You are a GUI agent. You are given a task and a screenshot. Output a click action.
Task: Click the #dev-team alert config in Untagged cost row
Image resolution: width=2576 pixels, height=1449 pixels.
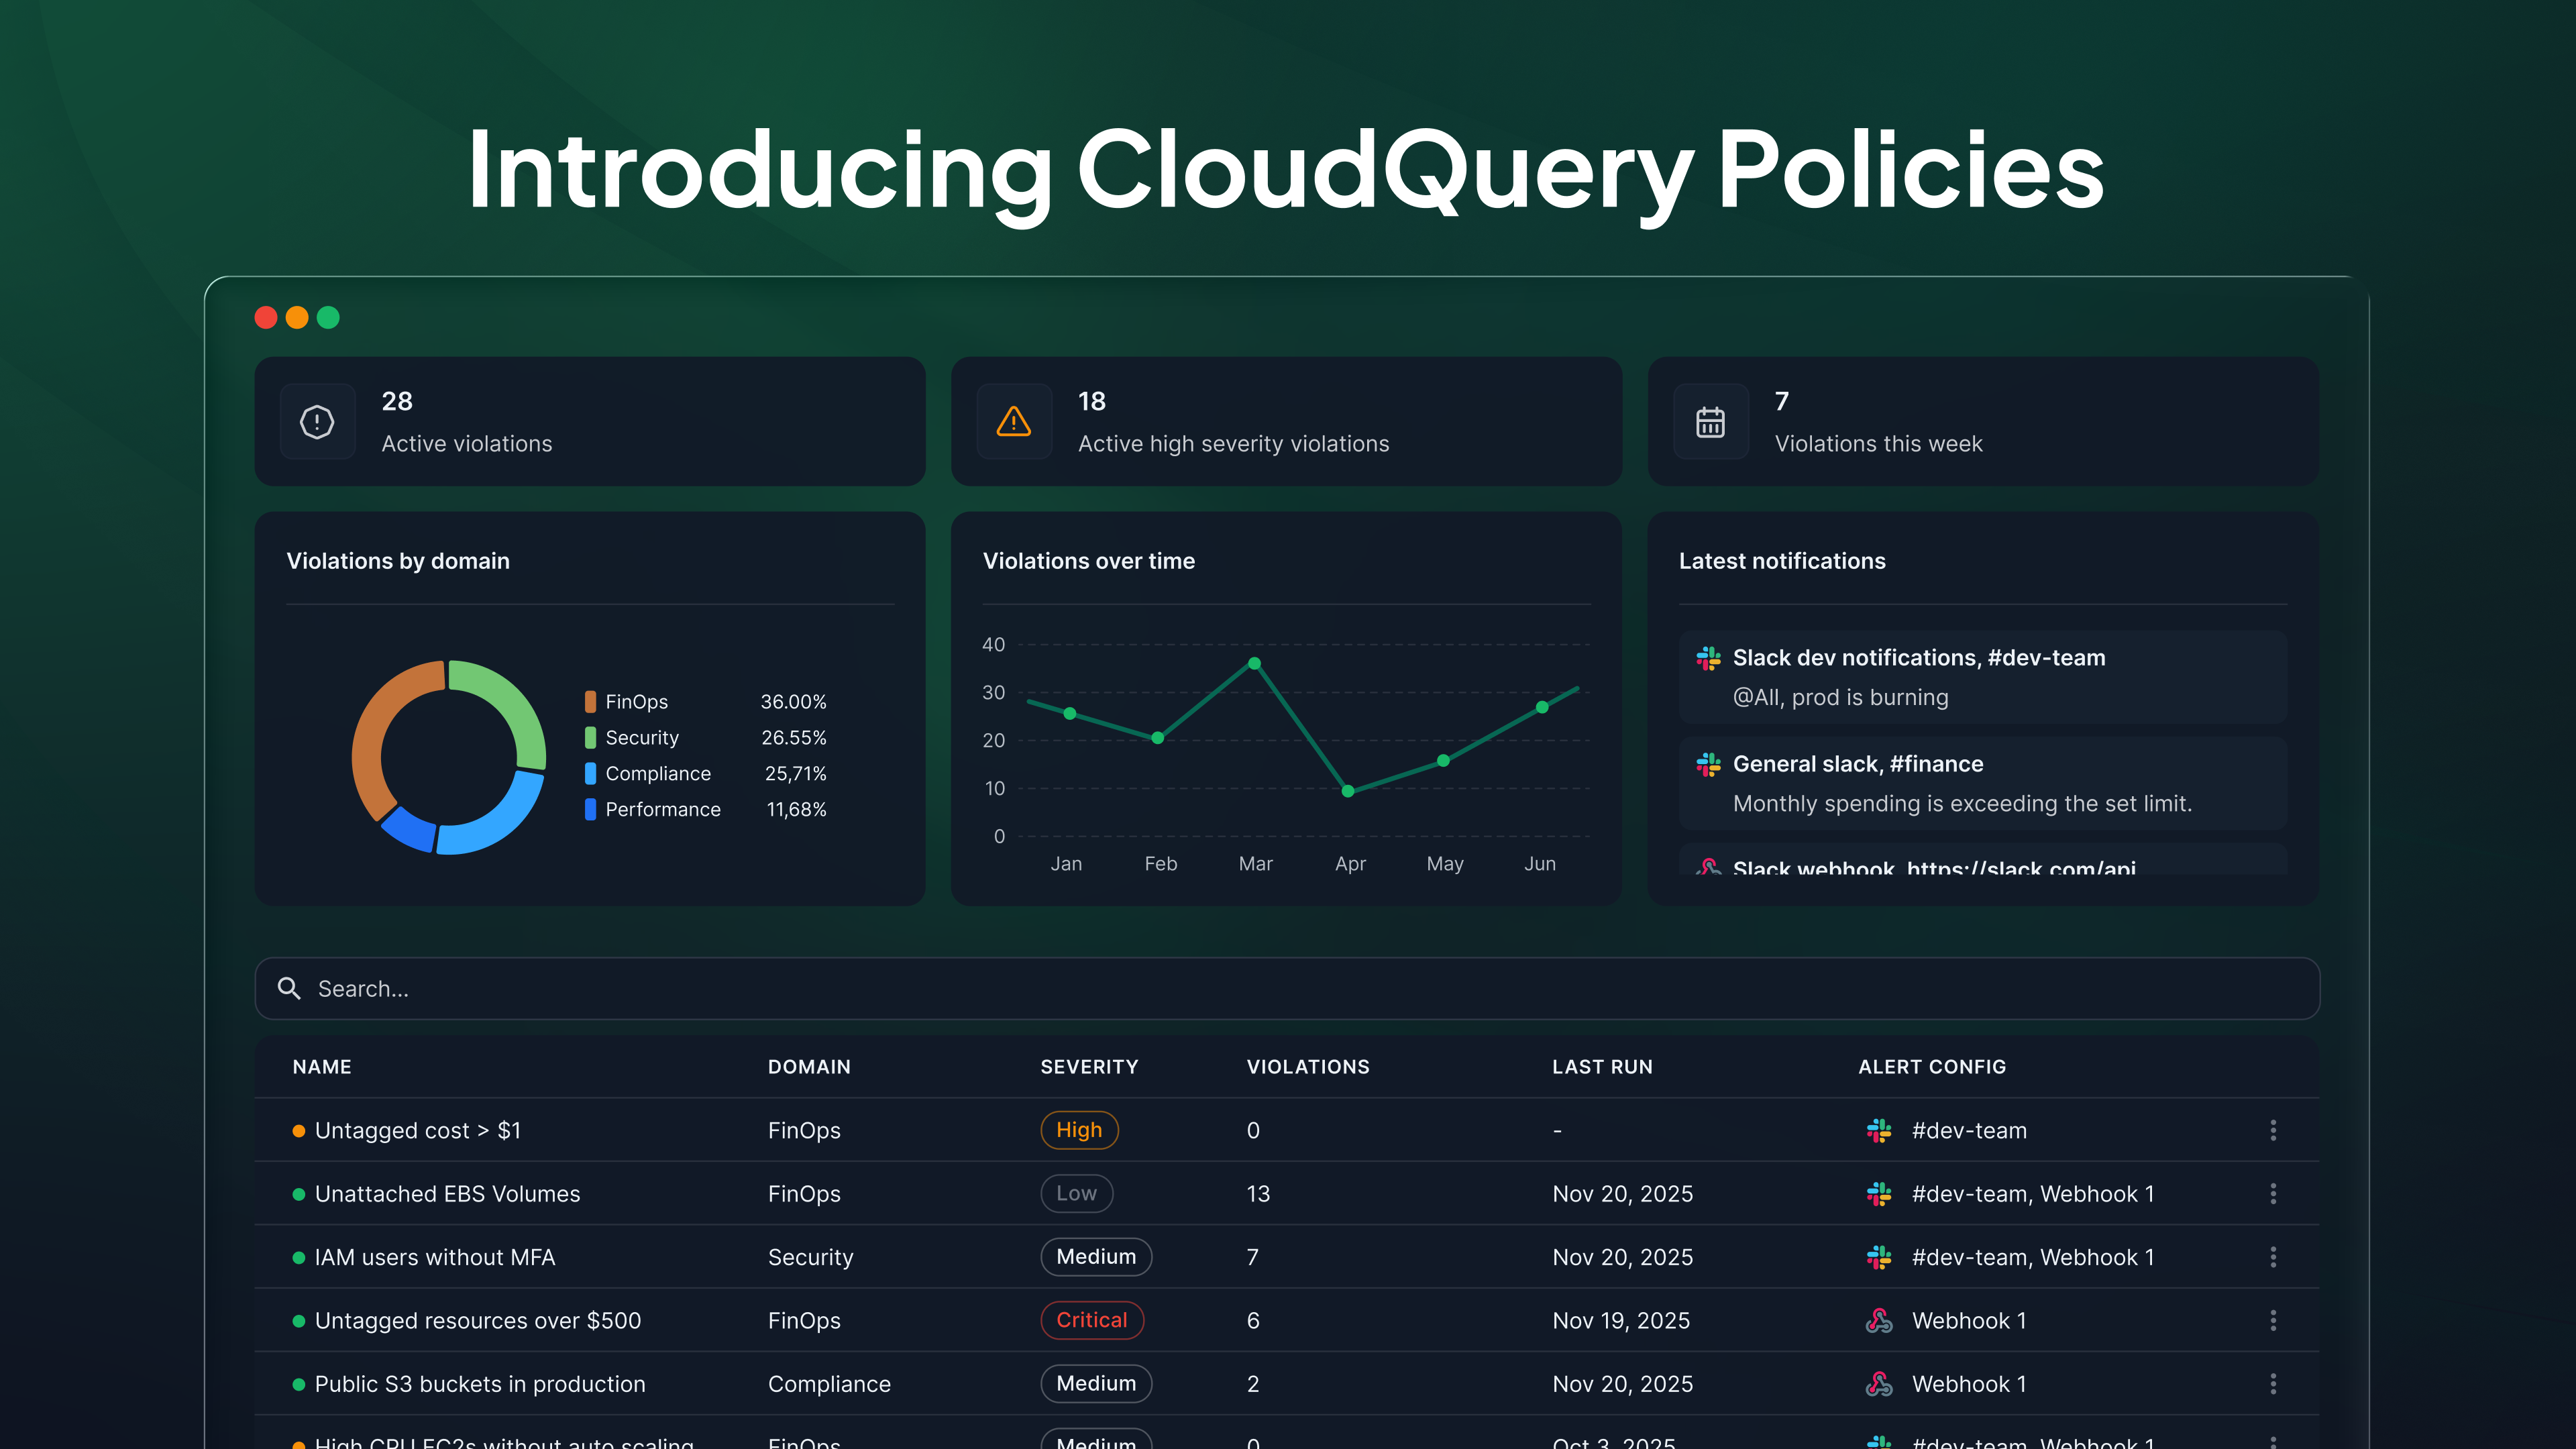1969,1130
